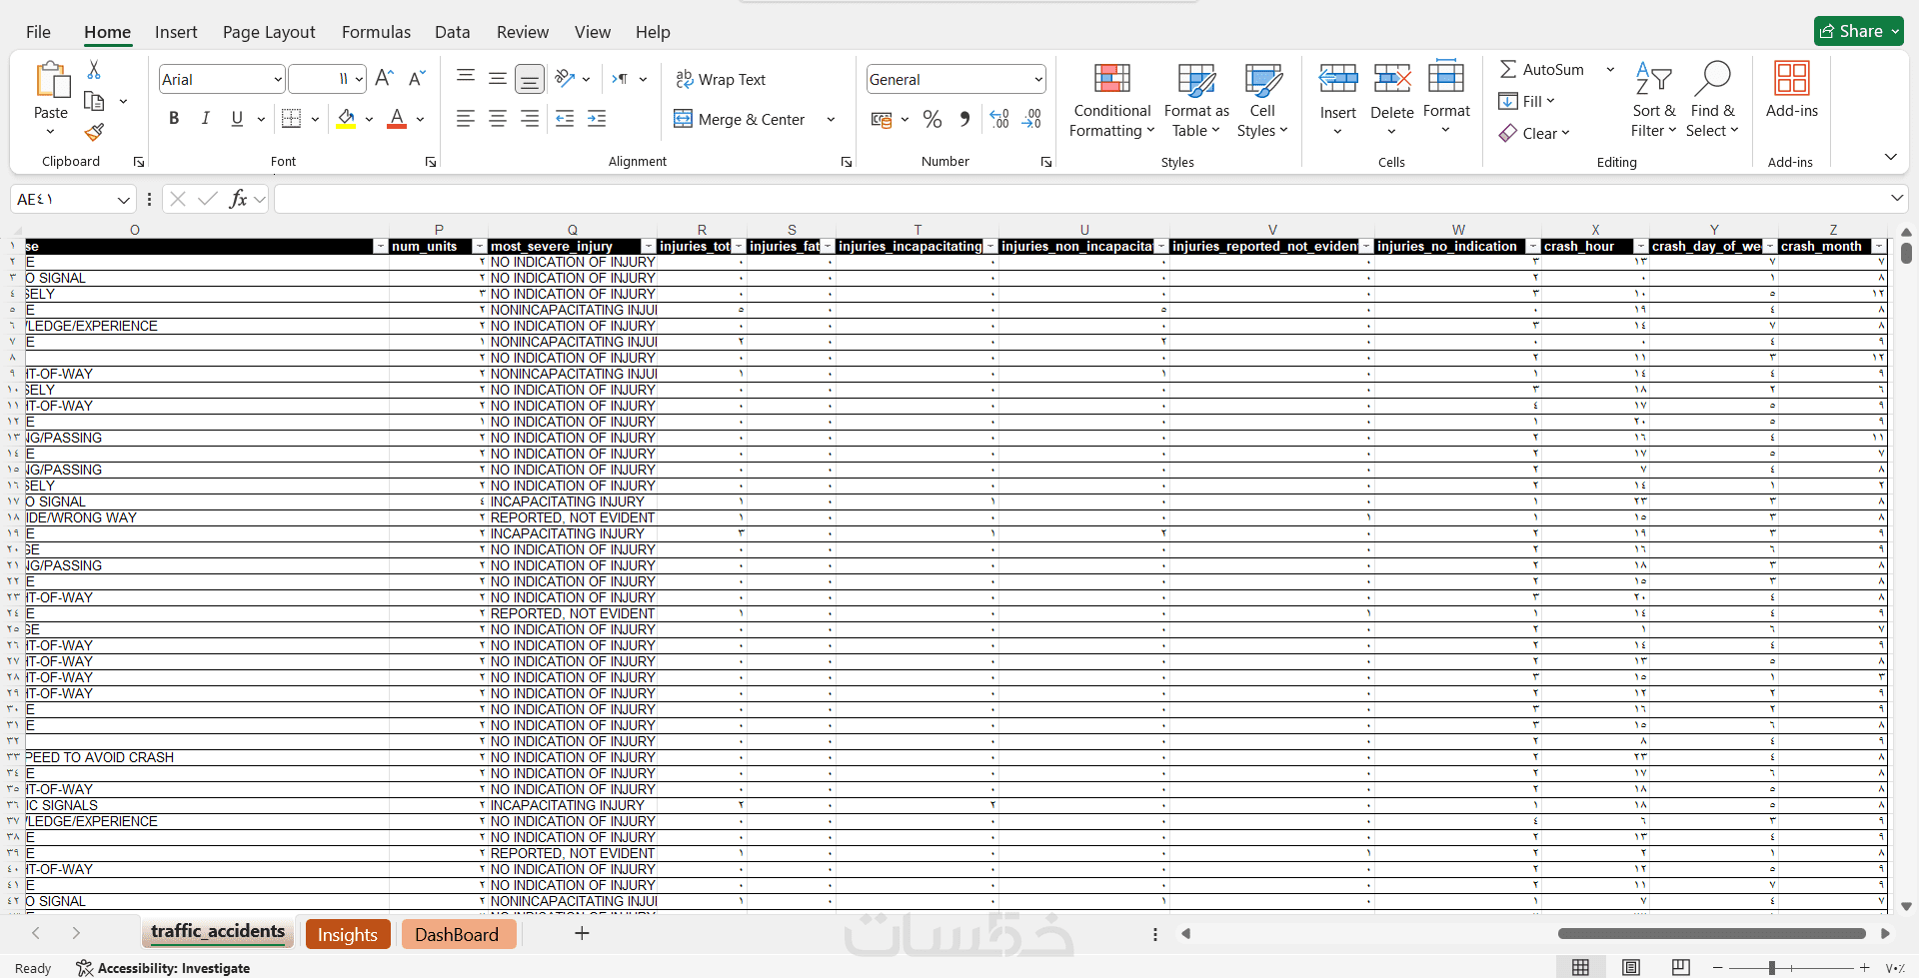Open the DashBoard sheet tab
Viewport: 1919px width, 978px height.
458,934
